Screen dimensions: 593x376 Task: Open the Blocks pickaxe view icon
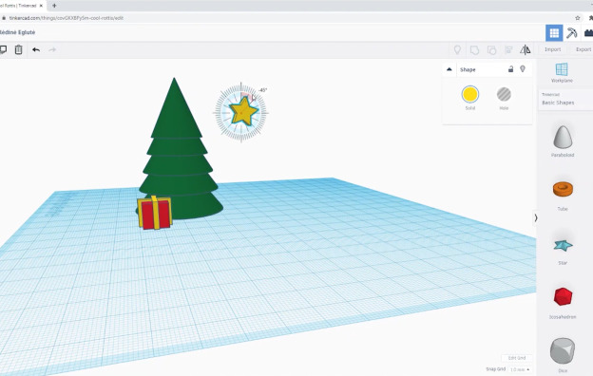tap(571, 33)
